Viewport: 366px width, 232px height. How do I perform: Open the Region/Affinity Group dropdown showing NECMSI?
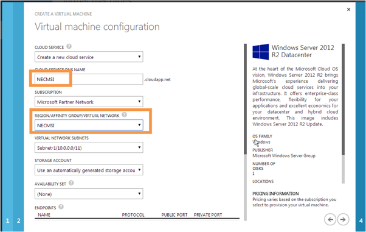pos(89,125)
